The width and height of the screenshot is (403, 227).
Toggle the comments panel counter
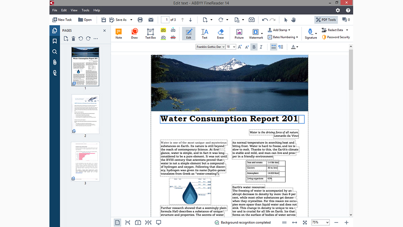coord(346,20)
